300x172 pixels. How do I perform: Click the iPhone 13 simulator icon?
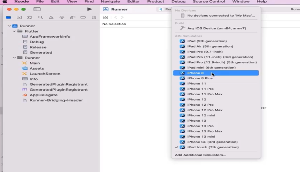pos(183,121)
